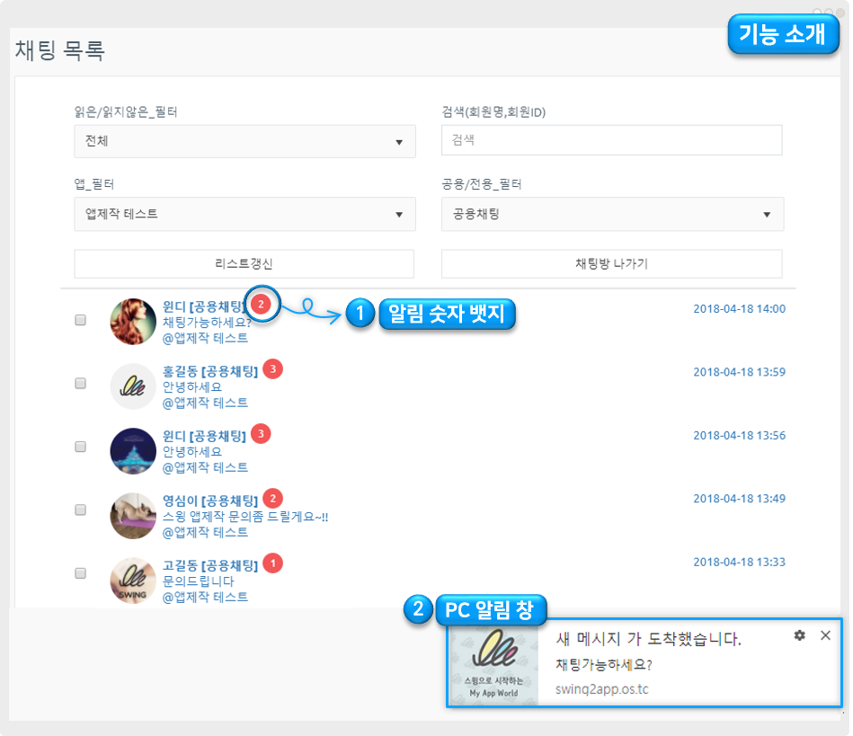Select the checkbox for 고길동 chat
Screen dimensions: 853x736
point(81,572)
